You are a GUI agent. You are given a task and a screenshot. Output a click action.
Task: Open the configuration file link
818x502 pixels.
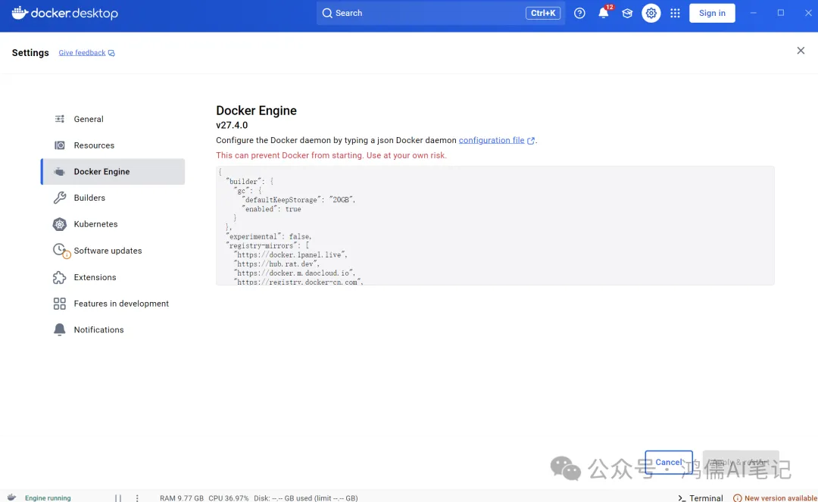(x=492, y=140)
